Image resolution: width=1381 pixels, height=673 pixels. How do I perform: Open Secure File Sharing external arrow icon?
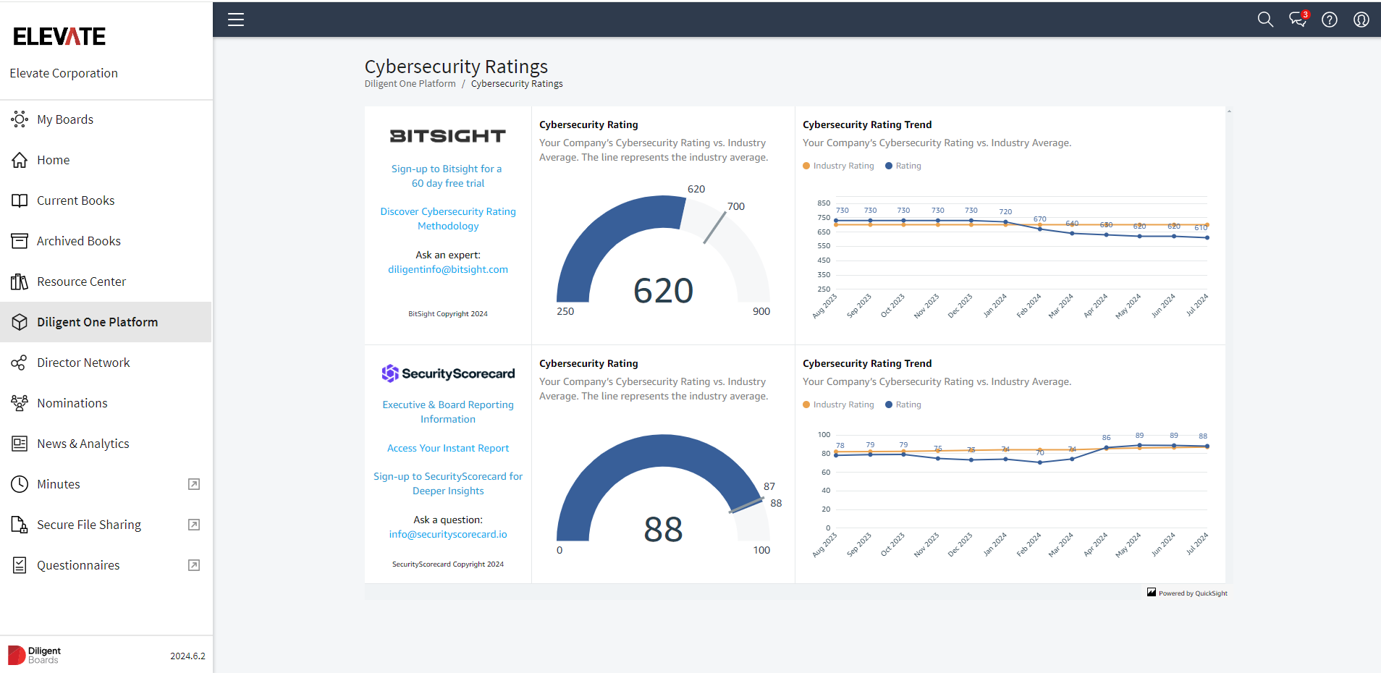point(194,525)
